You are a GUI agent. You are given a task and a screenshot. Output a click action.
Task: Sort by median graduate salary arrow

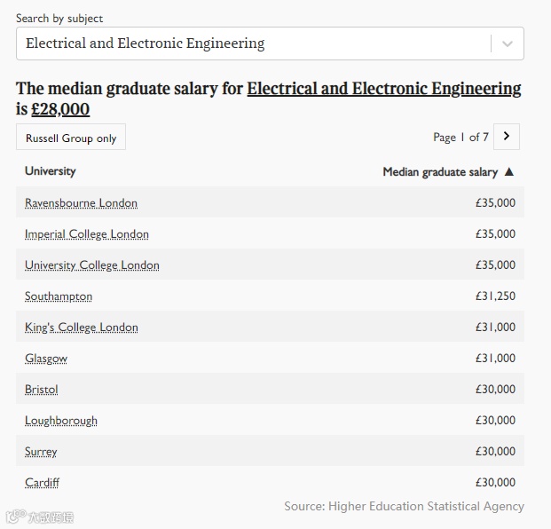coord(509,172)
